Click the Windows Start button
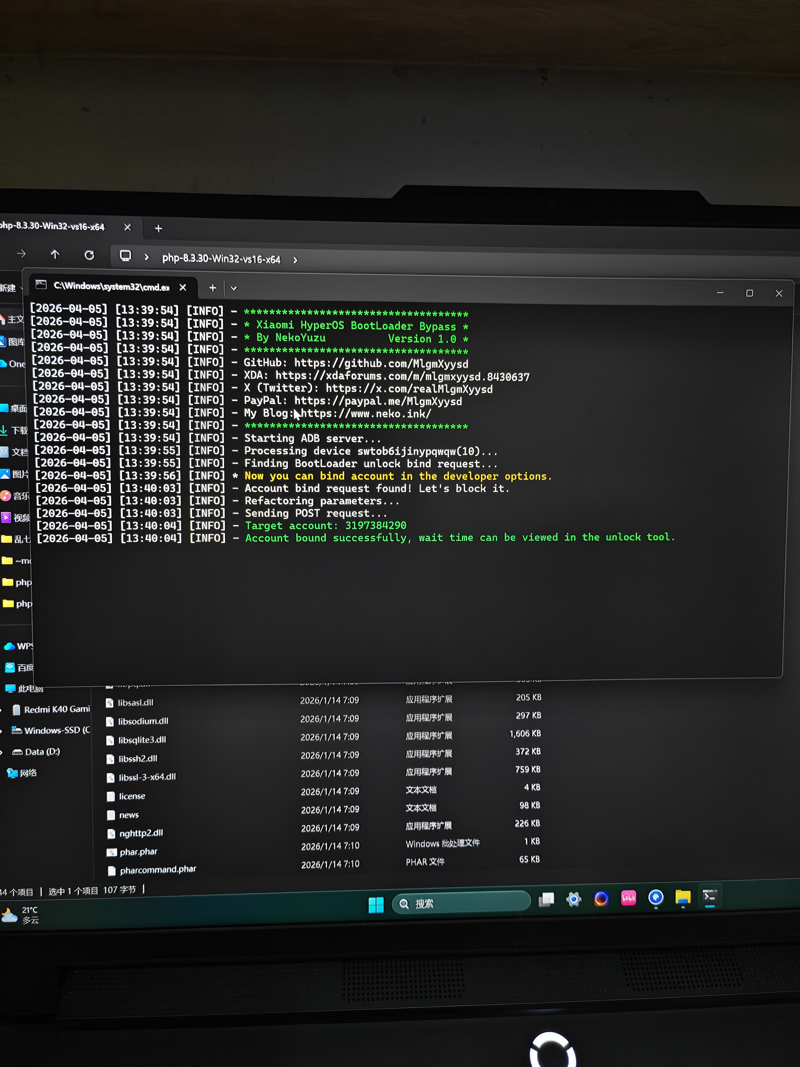Screen dimensions: 800x1067 tap(376, 905)
